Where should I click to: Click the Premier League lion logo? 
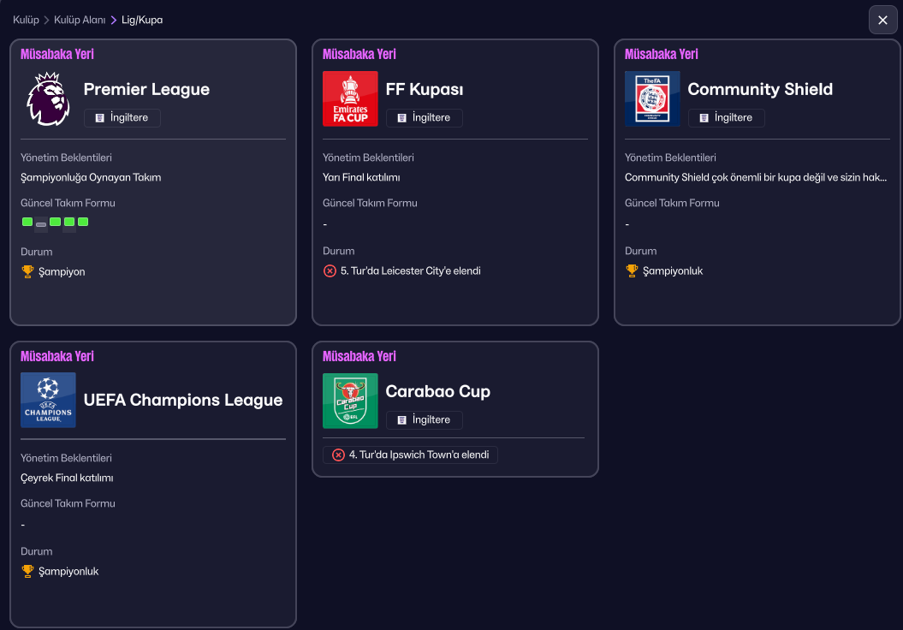pyautogui.click(x=48, y=99)
